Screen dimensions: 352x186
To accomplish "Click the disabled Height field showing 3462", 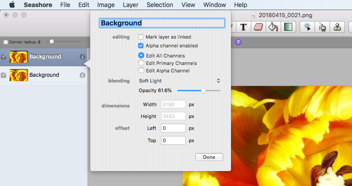I will tap(173, 116).
